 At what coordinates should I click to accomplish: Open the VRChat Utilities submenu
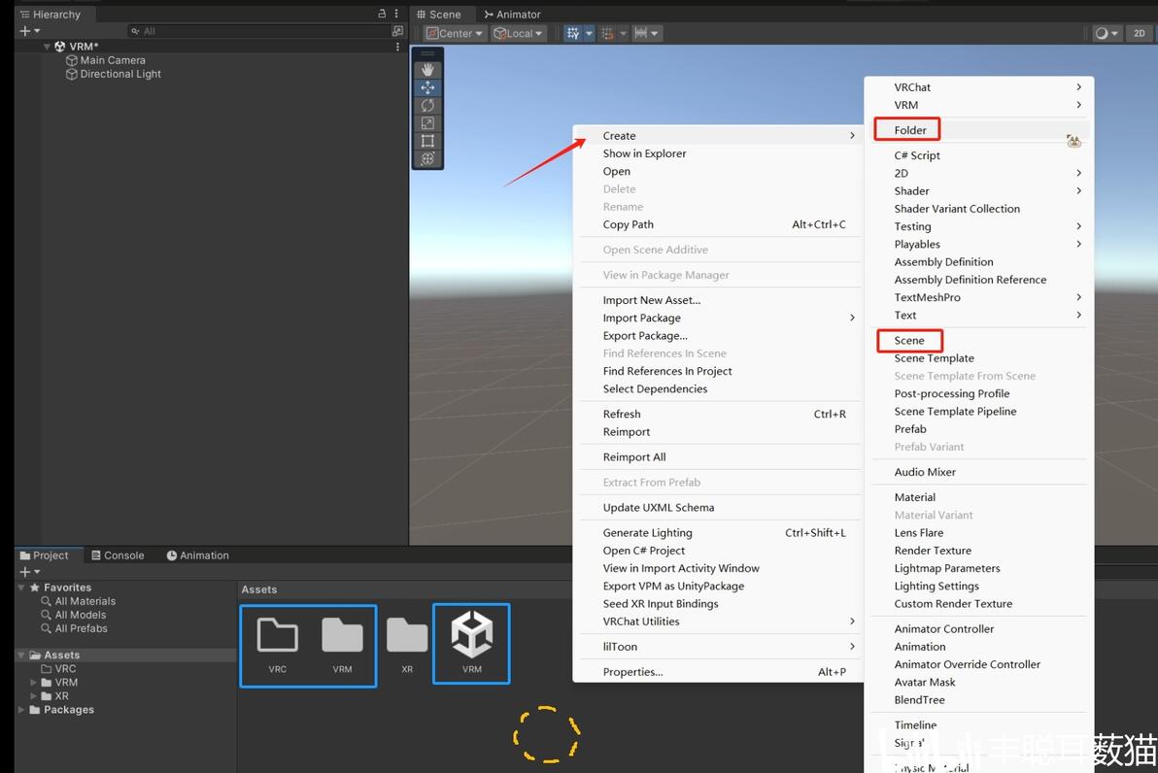(x=717, y=622)
